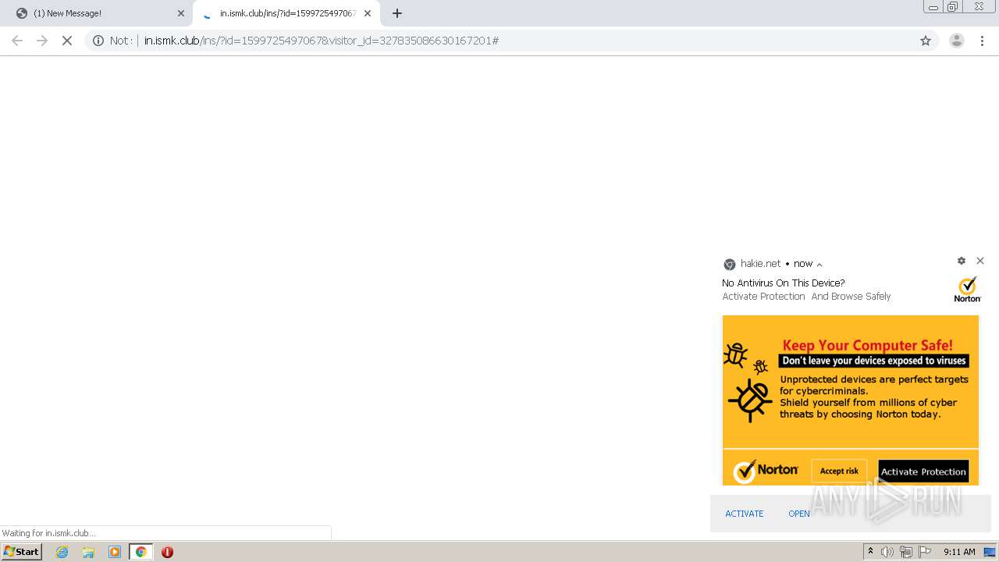Show hidden tray icons

tap(870, 552)
